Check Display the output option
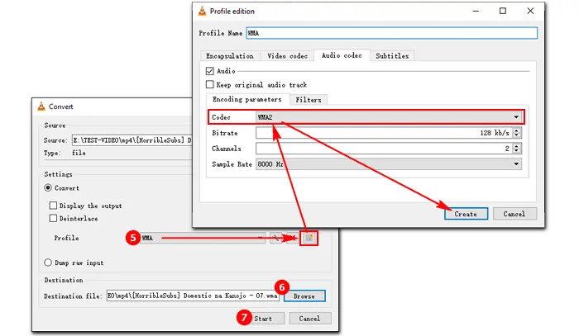Screen dimensions: 579x336 [x=55, y=206]
